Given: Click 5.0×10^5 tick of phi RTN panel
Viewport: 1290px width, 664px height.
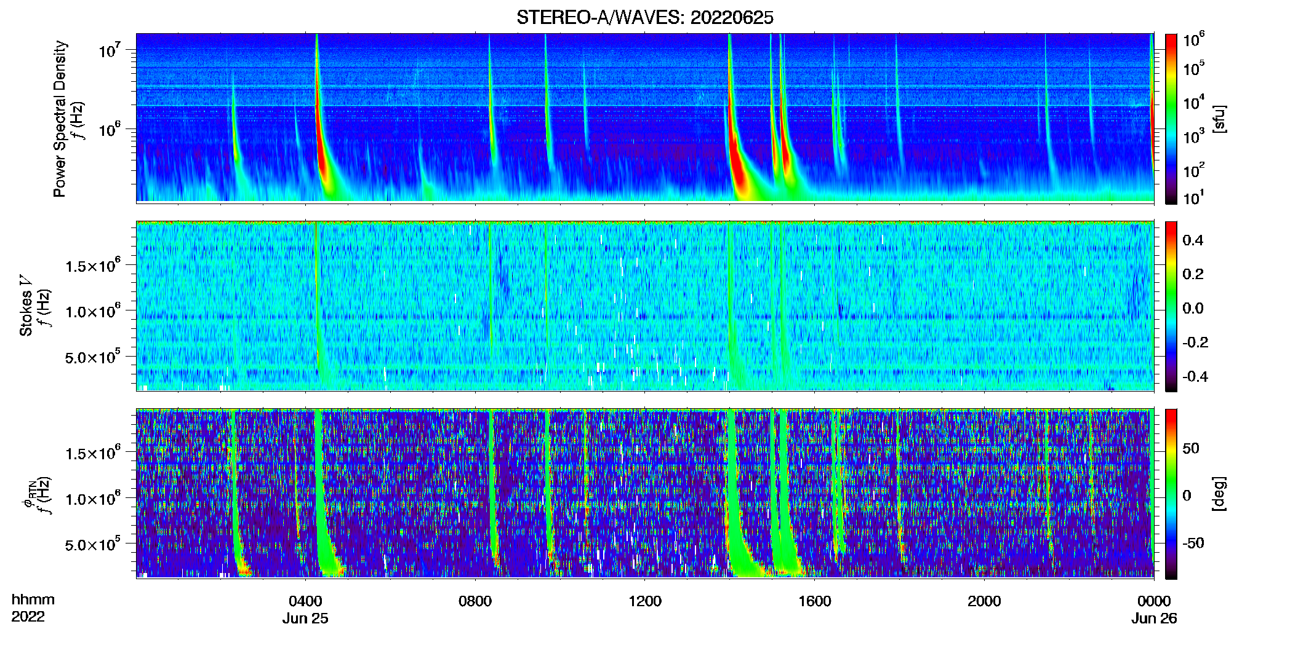Looking at the screenshot, I should pos(93,545).
